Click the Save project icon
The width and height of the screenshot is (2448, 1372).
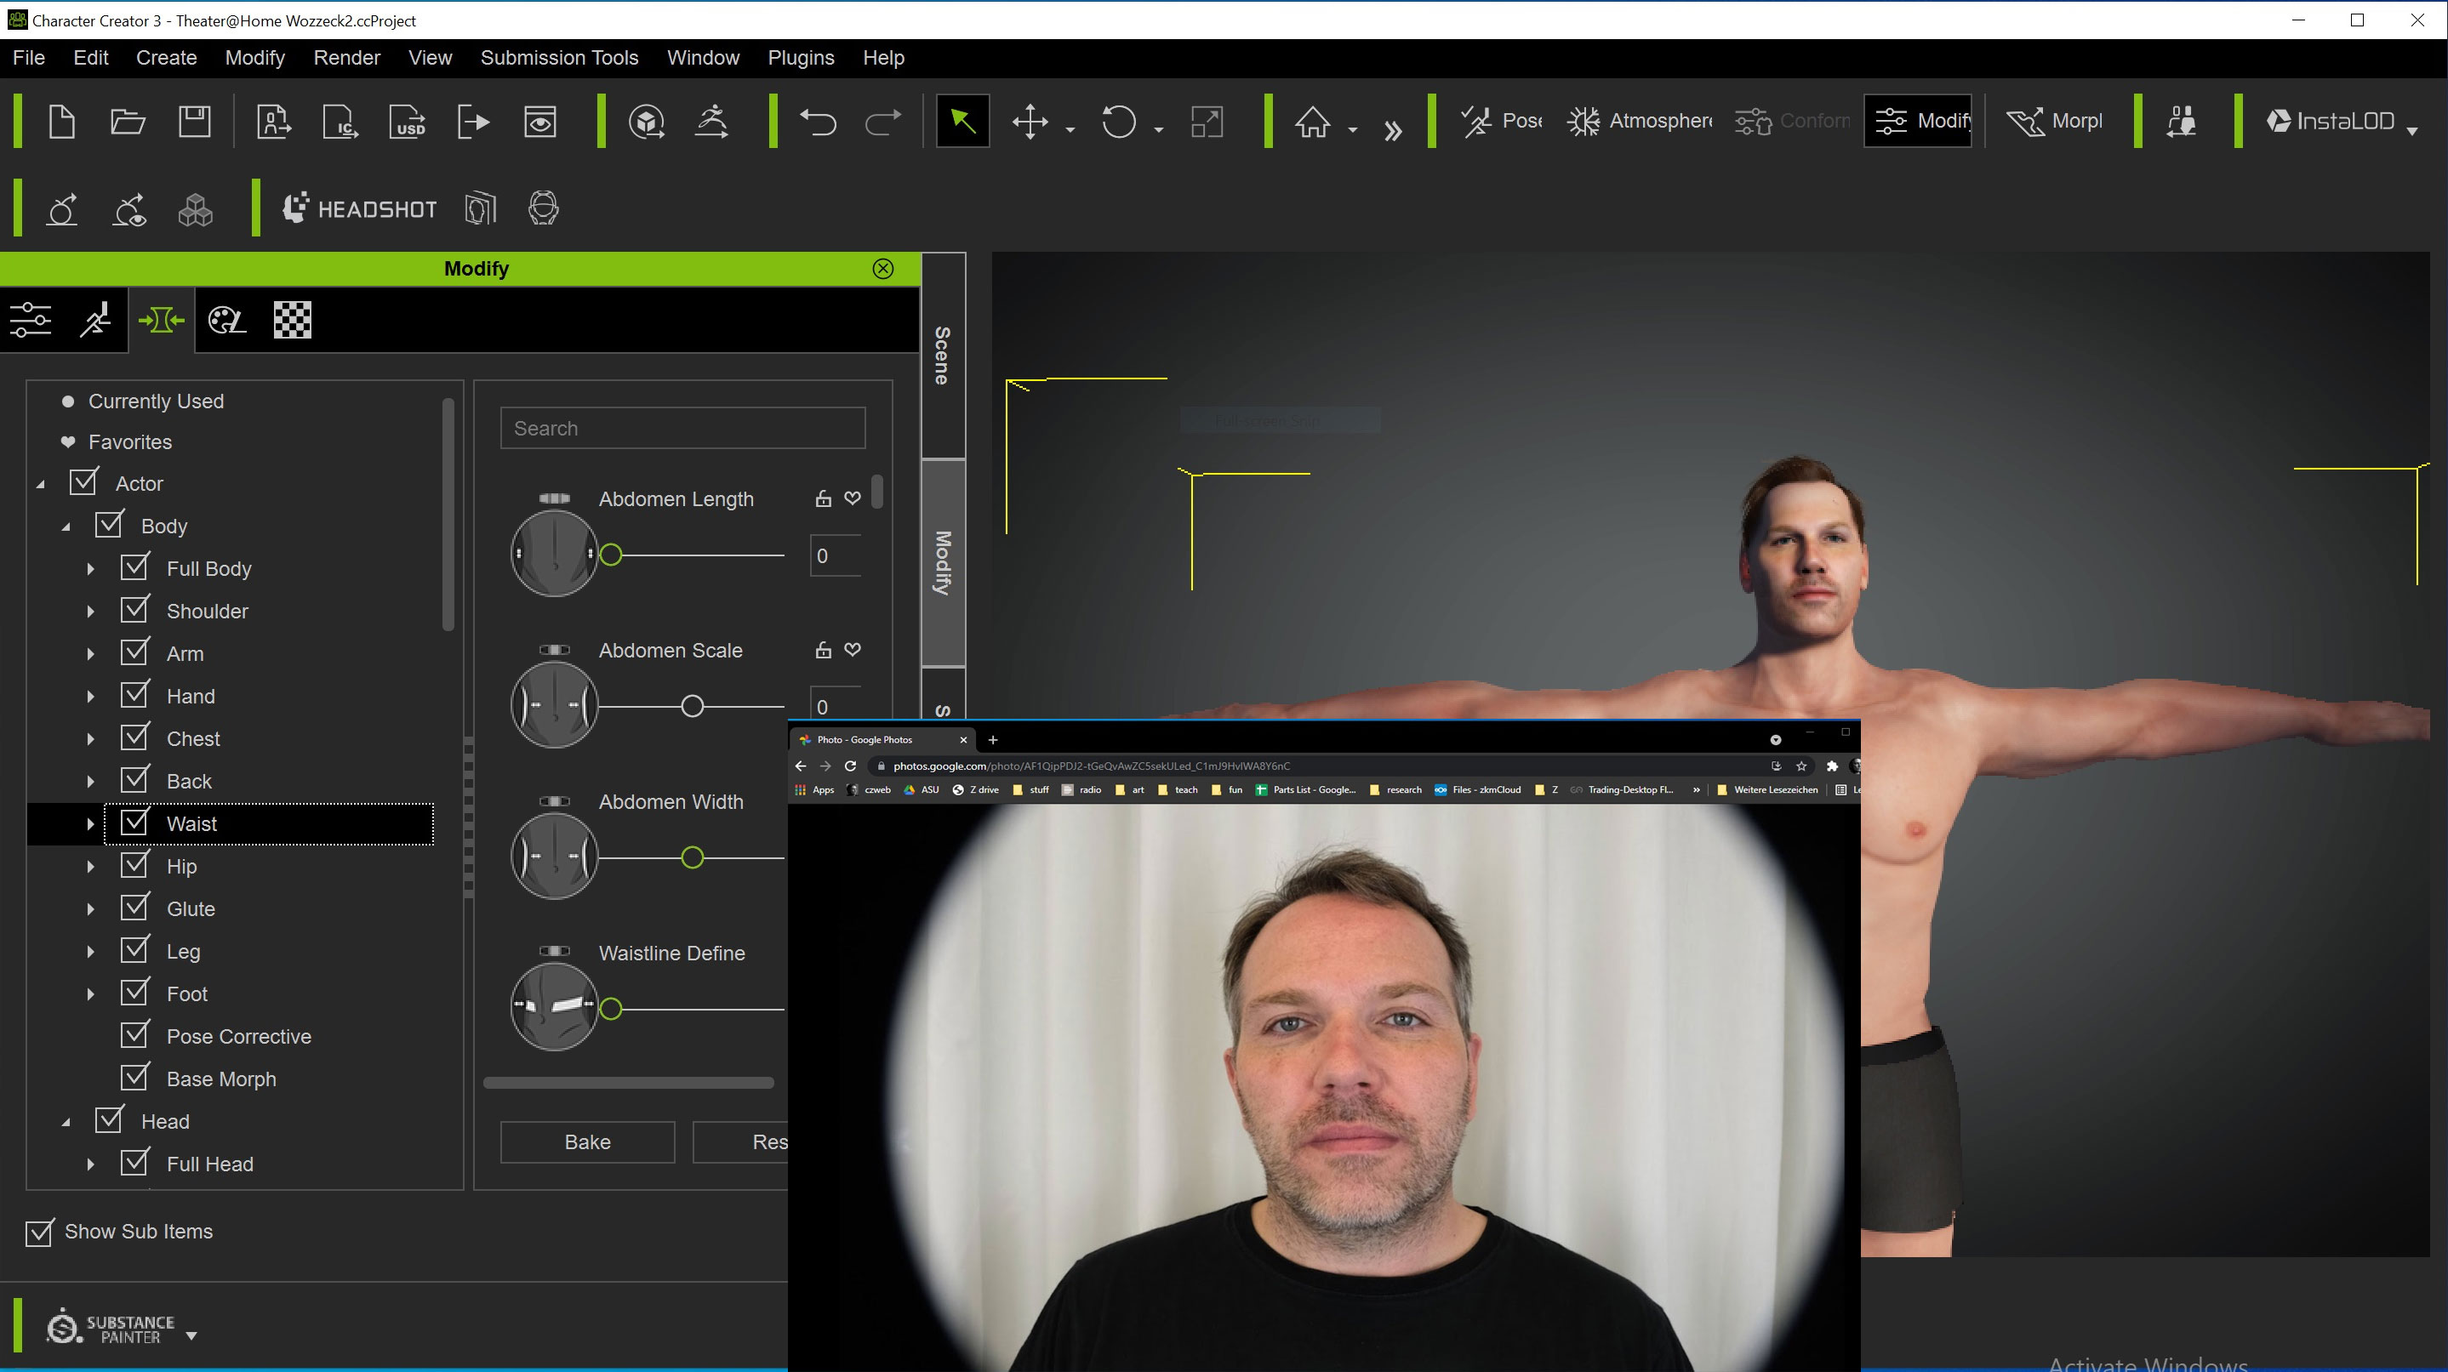[x=195, y=122]
